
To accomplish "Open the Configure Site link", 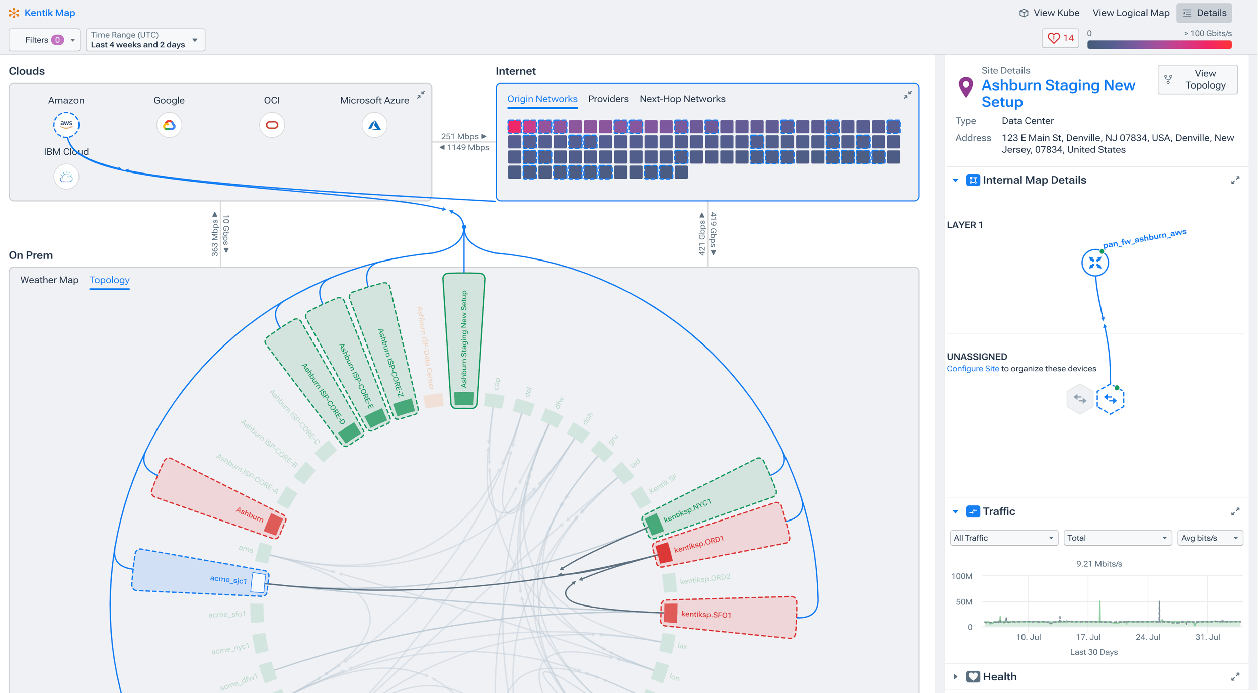I will tap(972, 369).
